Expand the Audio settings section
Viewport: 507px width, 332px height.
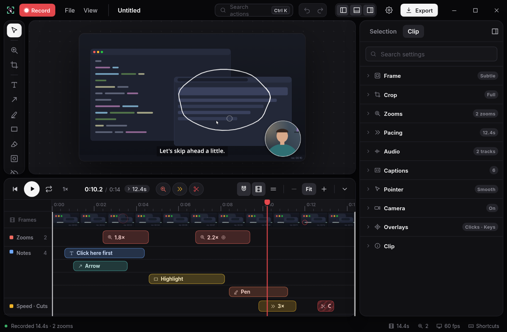(431, 152)
